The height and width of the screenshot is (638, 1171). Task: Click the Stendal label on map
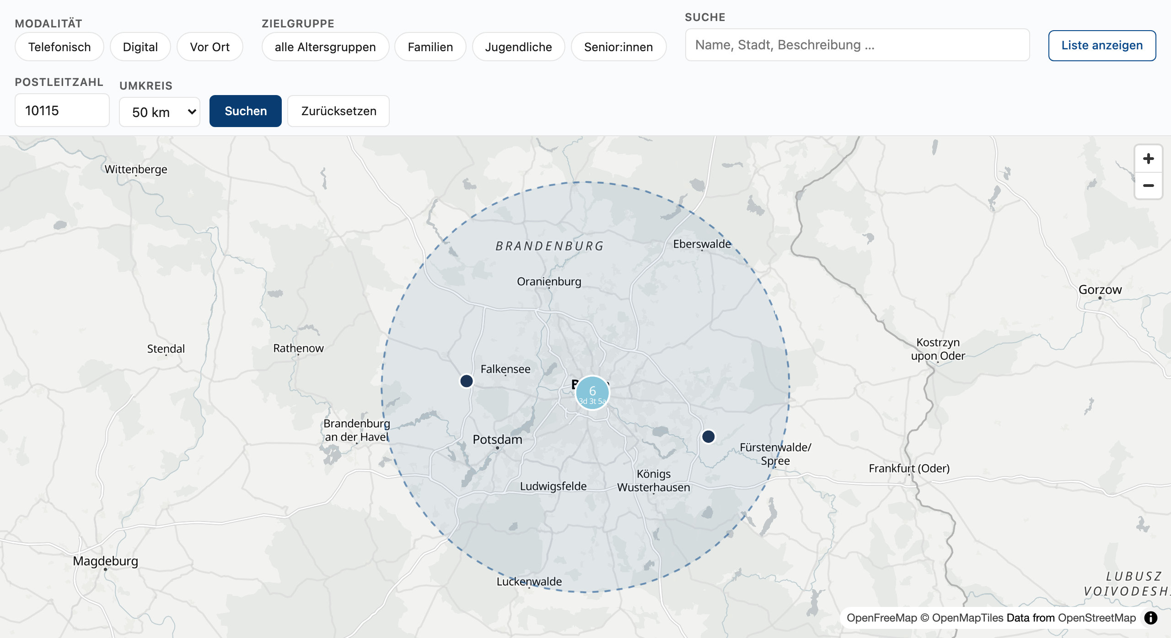click(166, 349)
